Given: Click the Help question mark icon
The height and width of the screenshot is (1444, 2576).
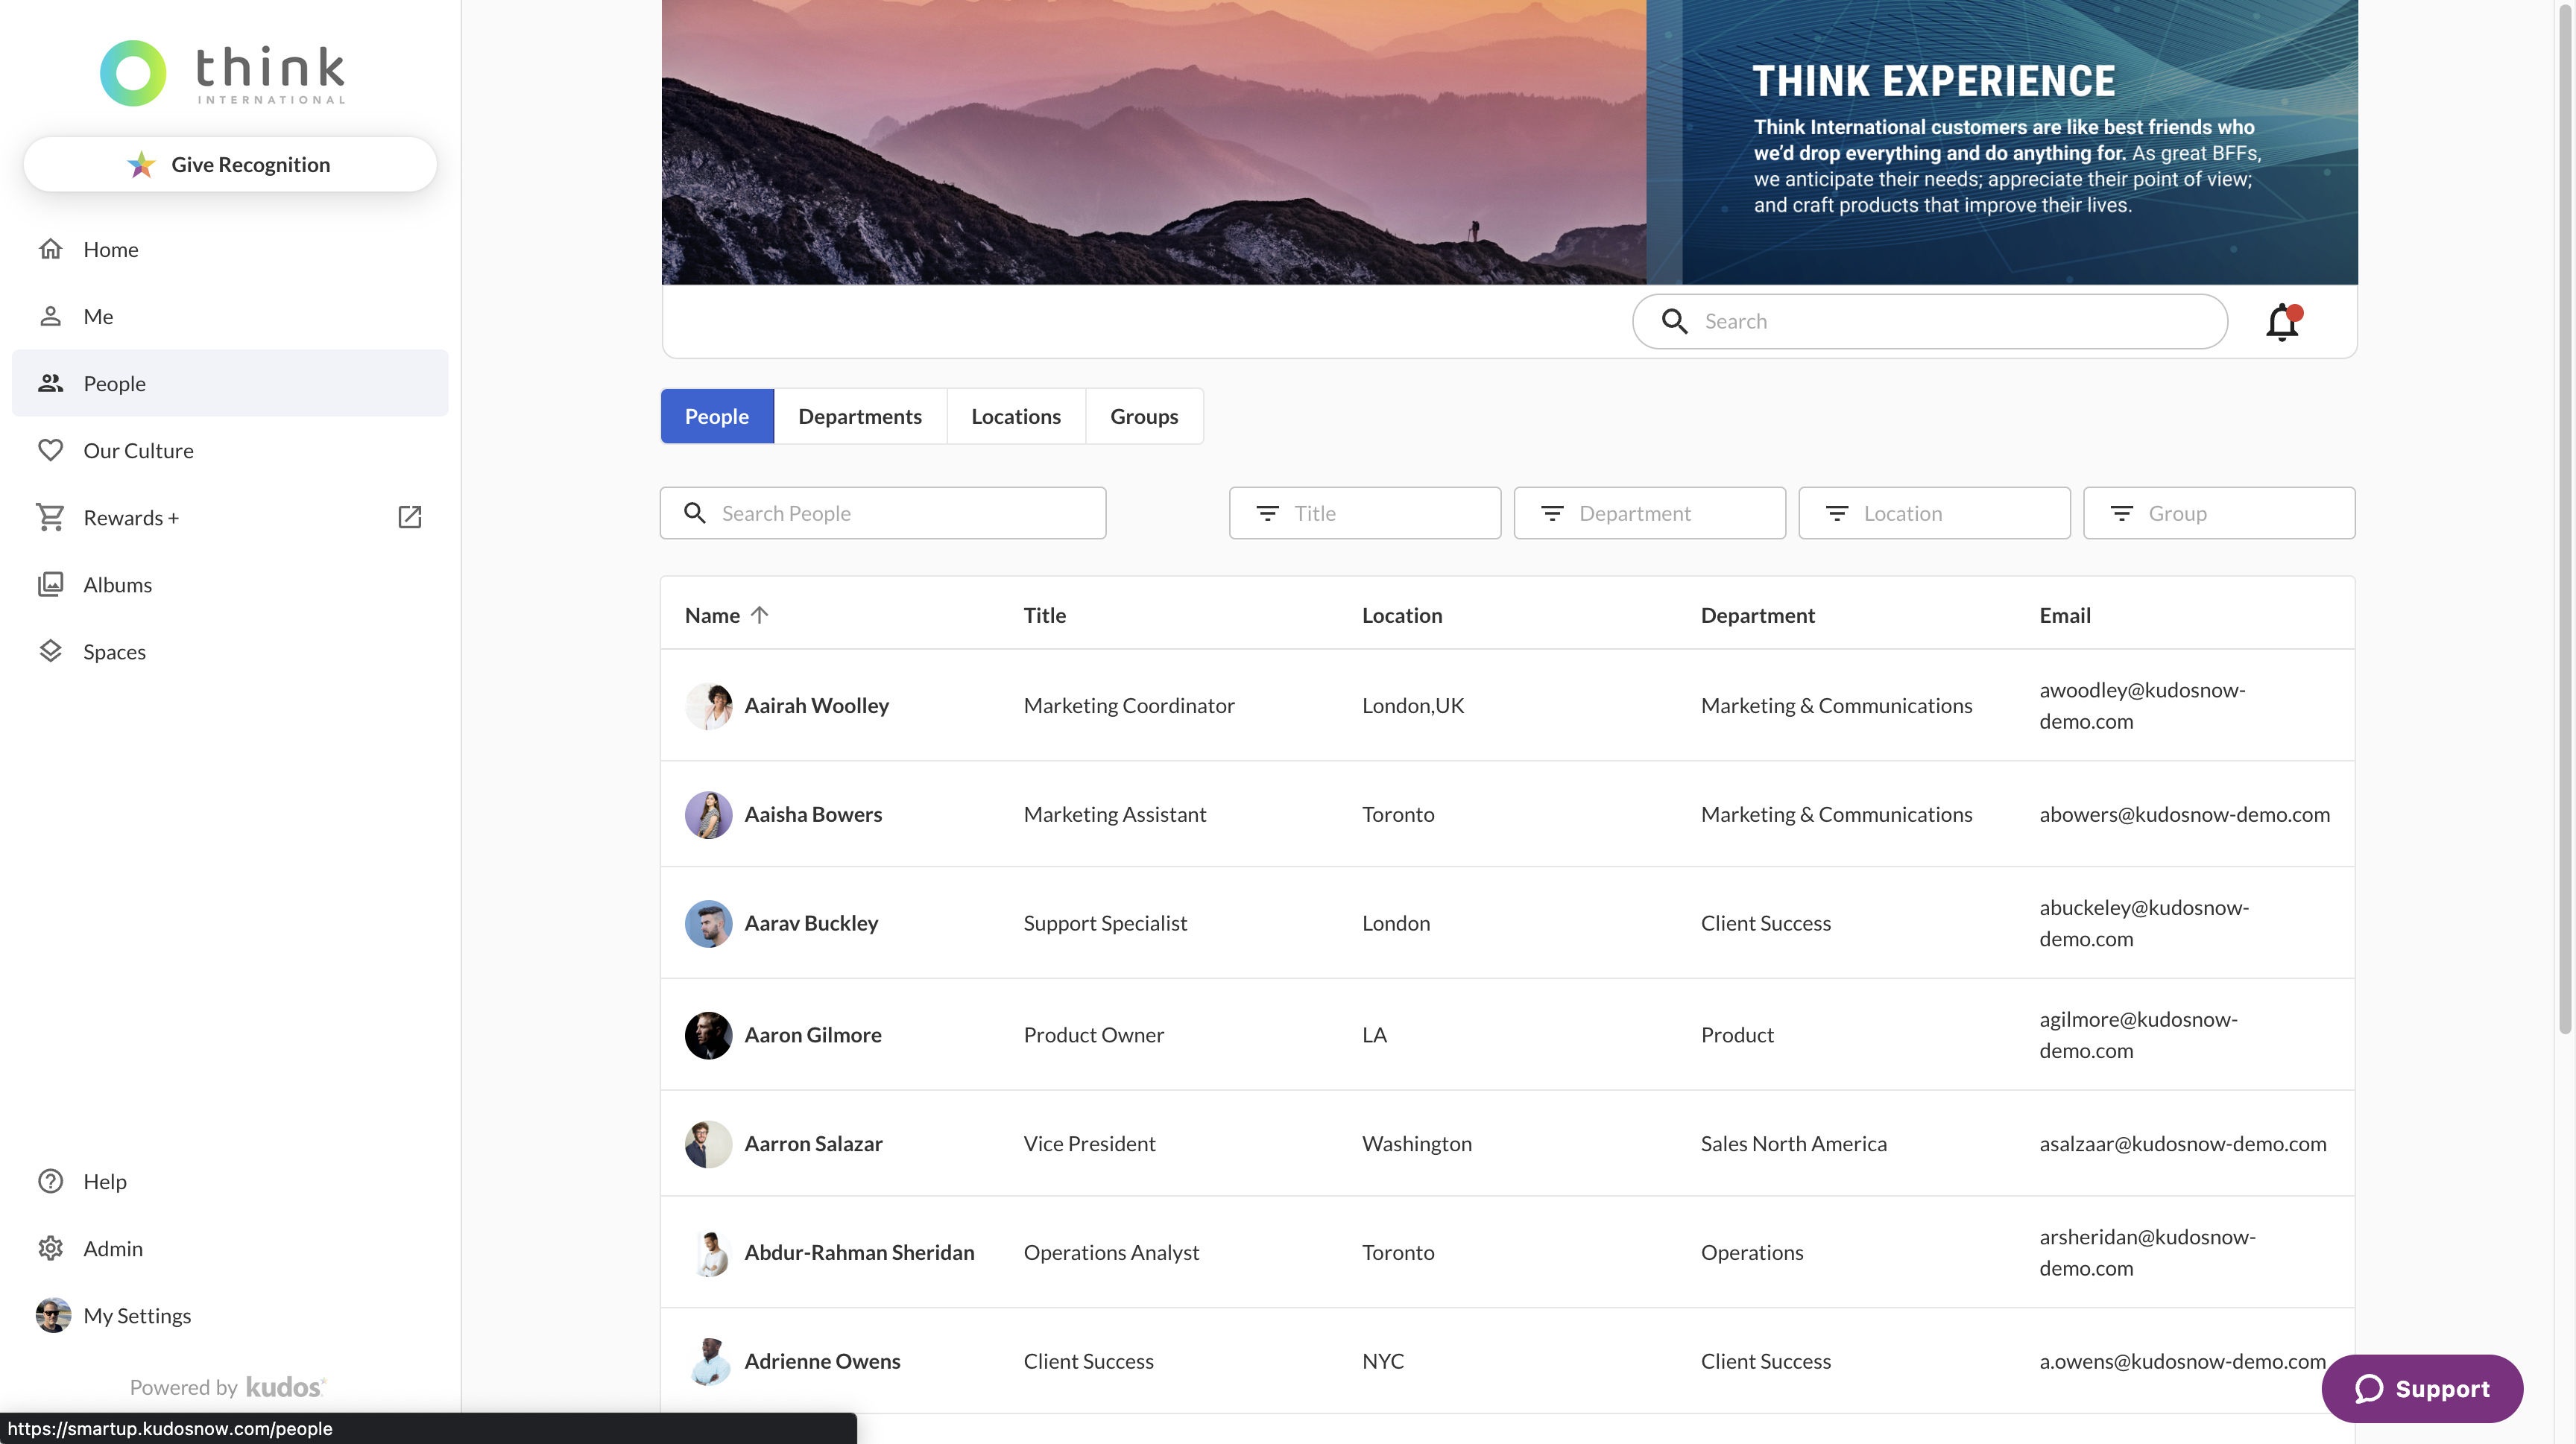Looking at the screenshot, I should click(x=50, y=1181).
